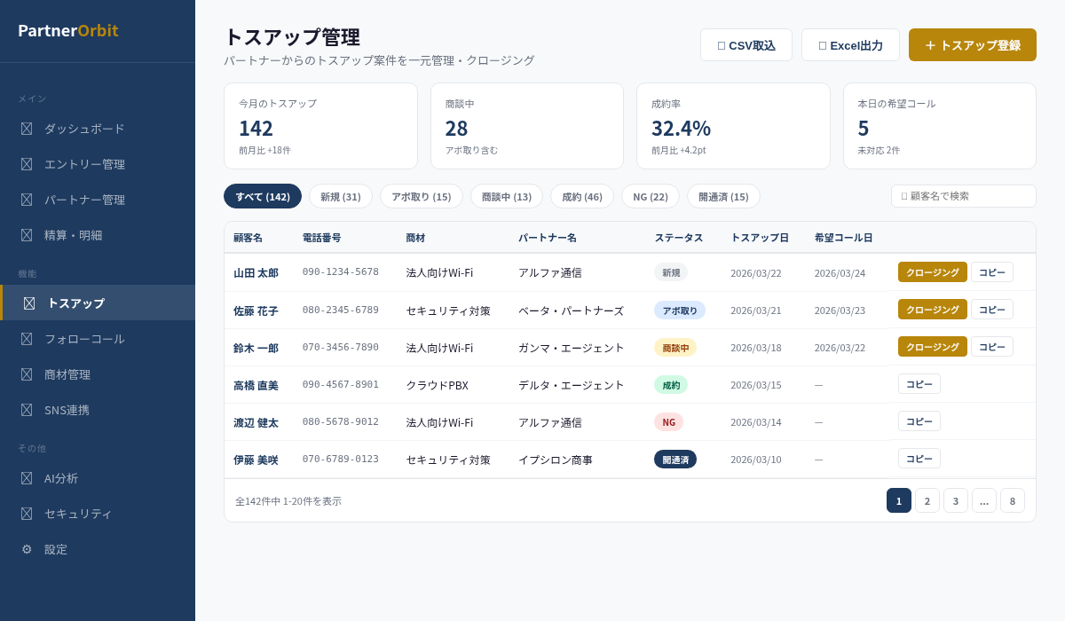The image size is (1065, 621).
Task: Go to page 2 of results
Action: [927, 500]
